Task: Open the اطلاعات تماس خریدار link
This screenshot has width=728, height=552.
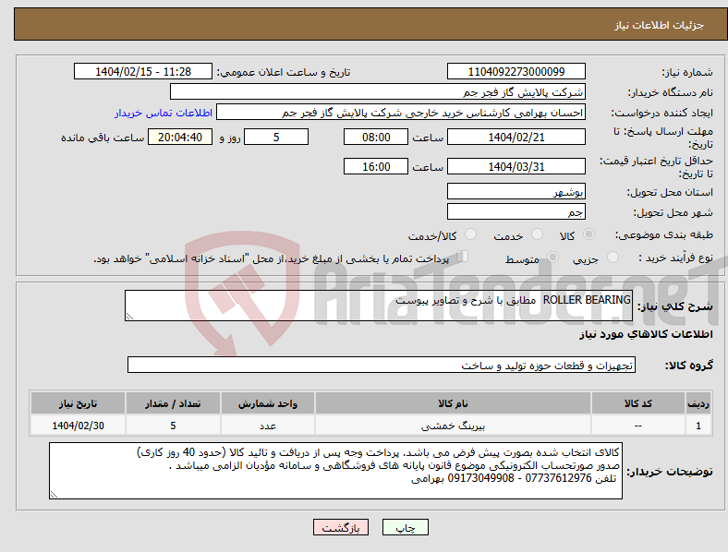Action: [164, 113]
